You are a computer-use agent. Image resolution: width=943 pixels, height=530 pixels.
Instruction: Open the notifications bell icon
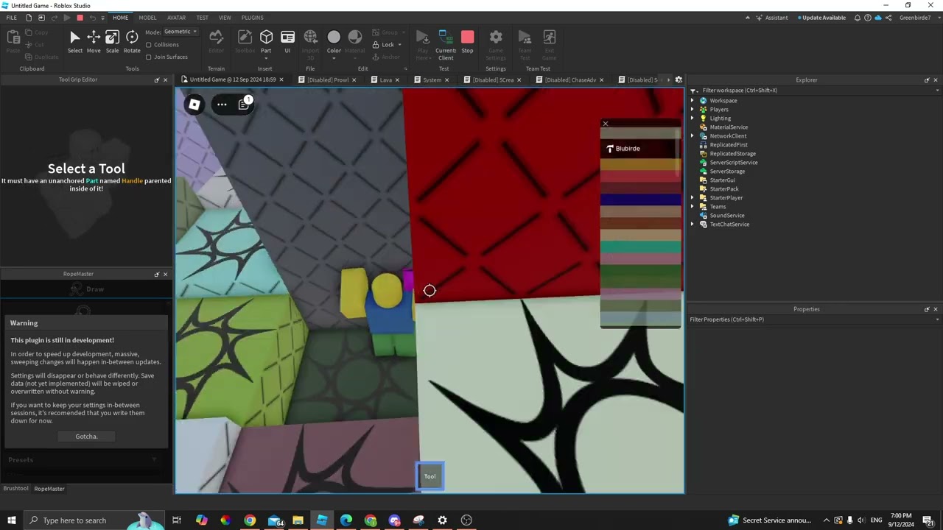pos(857,18)
